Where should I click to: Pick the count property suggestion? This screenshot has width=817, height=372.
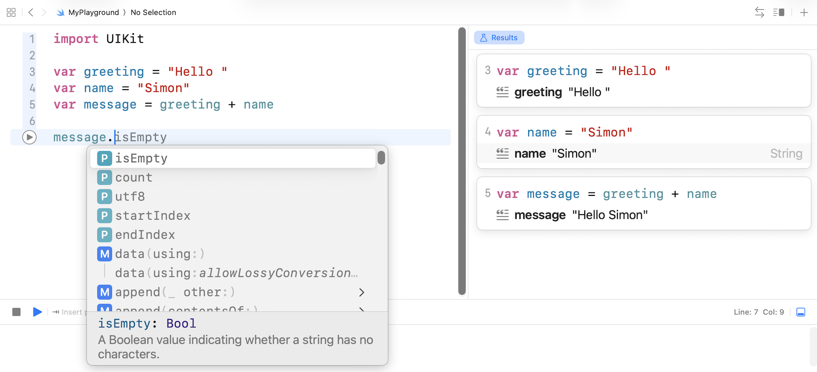click(x=134, y=178)
